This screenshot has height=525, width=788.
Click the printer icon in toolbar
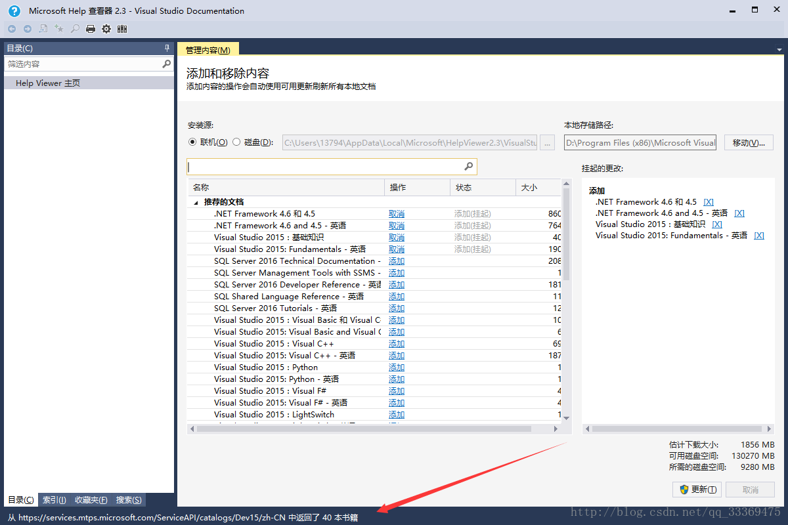pos(91,29)
